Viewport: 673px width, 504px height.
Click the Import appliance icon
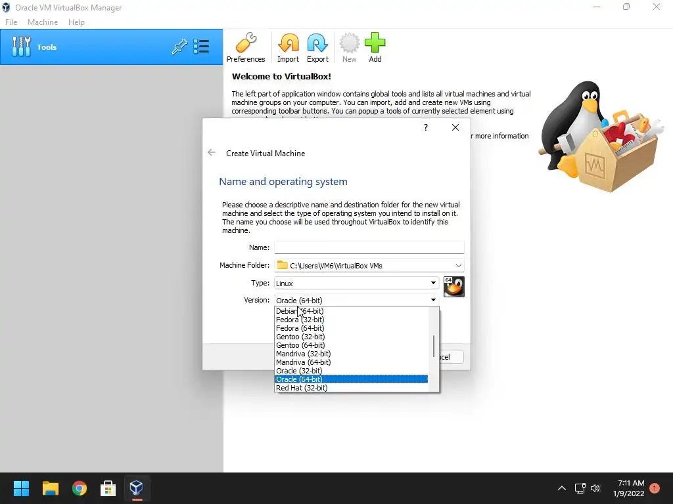(288, 47)
